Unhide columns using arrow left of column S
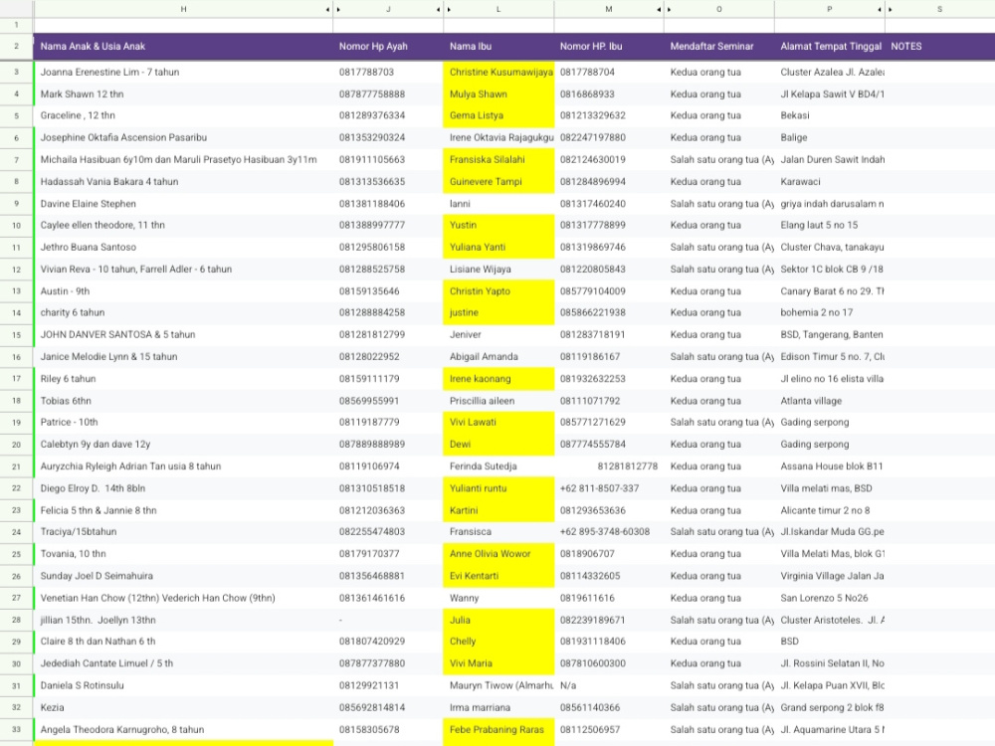The height and width of the screenshot is (746, 995). point(891,10)
